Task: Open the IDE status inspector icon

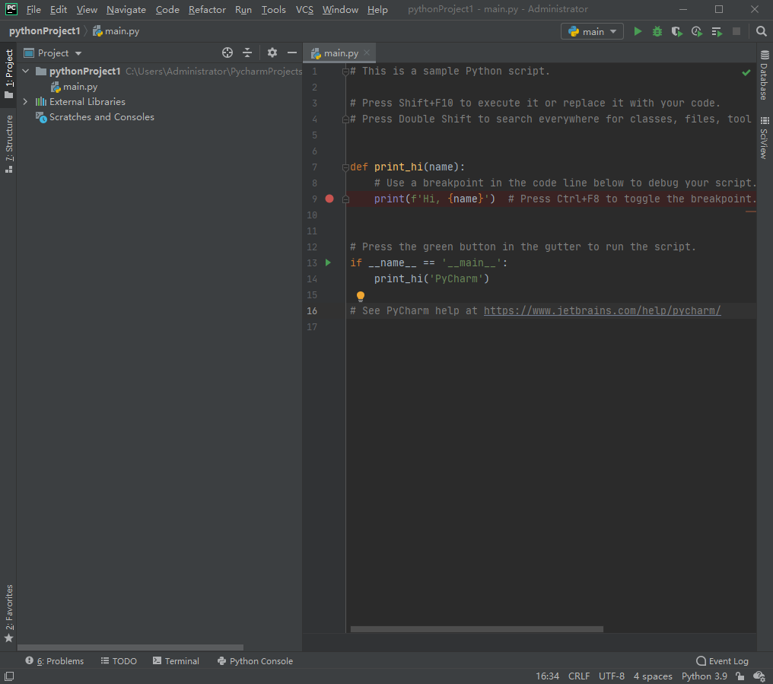Action: coord(759,676)
